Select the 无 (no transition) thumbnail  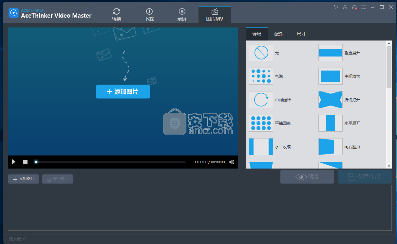261,53
